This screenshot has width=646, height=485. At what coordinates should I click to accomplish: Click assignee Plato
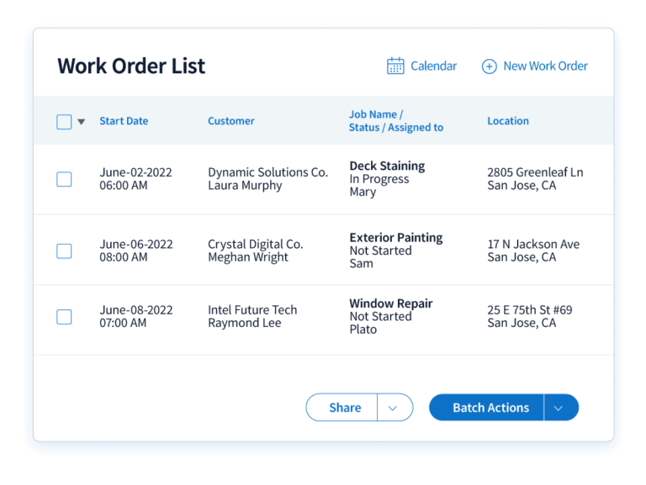pyautogui.click(x=363, y=329)
